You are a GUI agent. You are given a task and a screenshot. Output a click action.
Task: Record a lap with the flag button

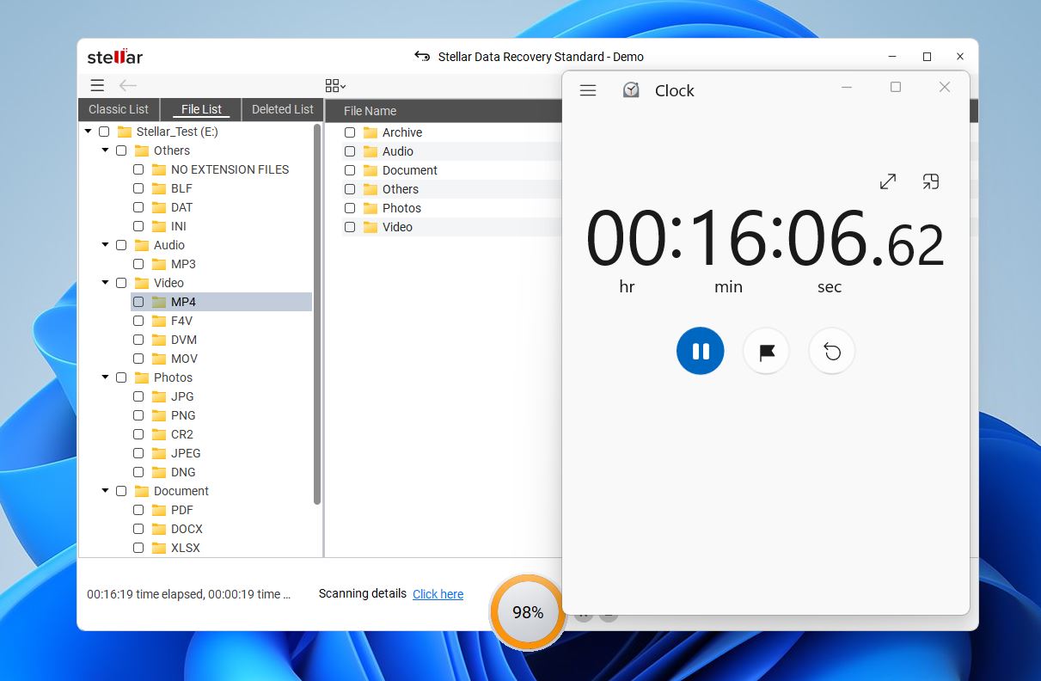click(x=766, y=351)
